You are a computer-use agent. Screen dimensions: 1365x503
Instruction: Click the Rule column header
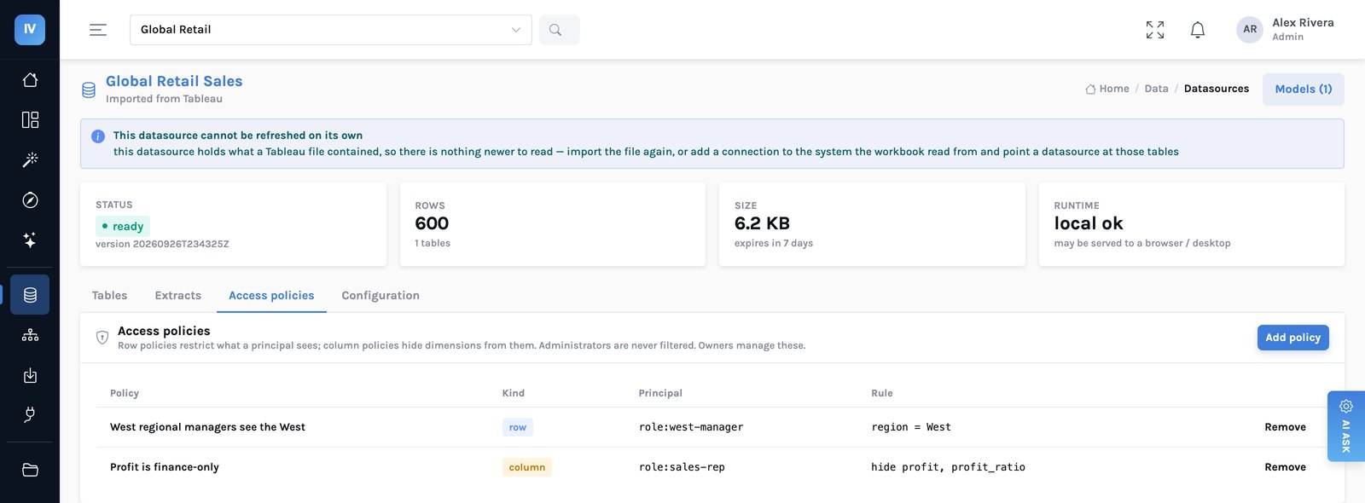(882, 393)
